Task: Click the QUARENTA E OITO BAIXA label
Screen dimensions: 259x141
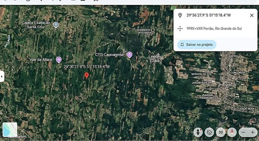Action: pos(145,31)
